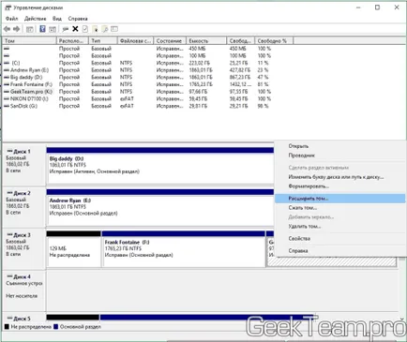407x342 pixels.
Task: Click the drive icon beside Big daddy (D:) row
Action: click(x=7, y=78)
